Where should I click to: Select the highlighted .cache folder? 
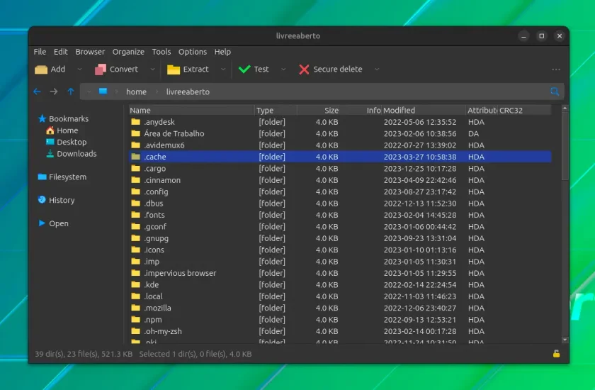point(340,157)
